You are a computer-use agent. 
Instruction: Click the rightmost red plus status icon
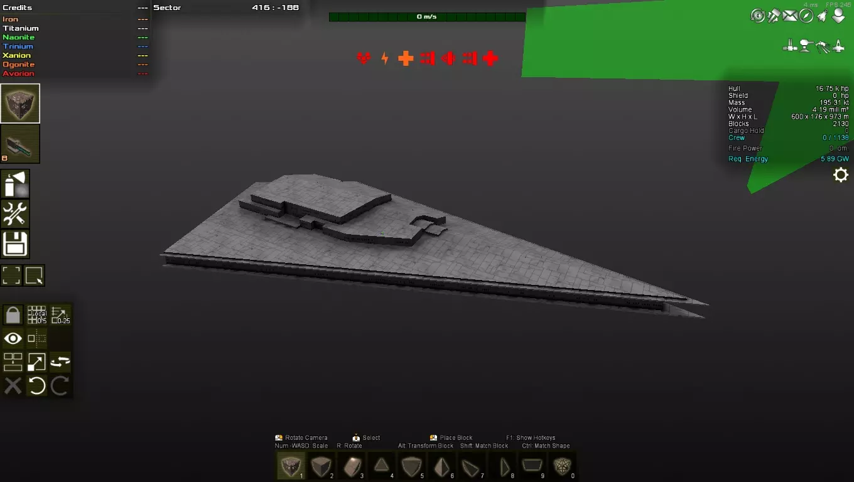(490, 58)
